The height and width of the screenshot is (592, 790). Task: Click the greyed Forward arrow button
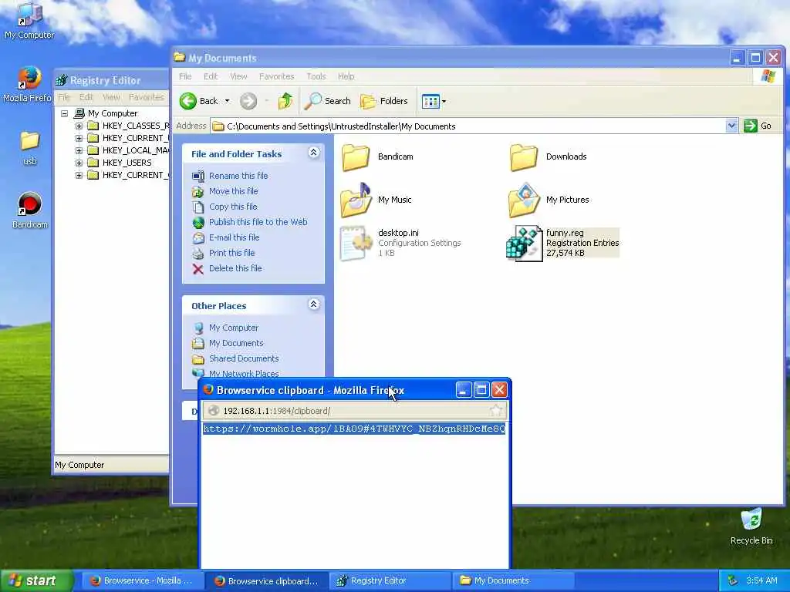tap(248, 101)
